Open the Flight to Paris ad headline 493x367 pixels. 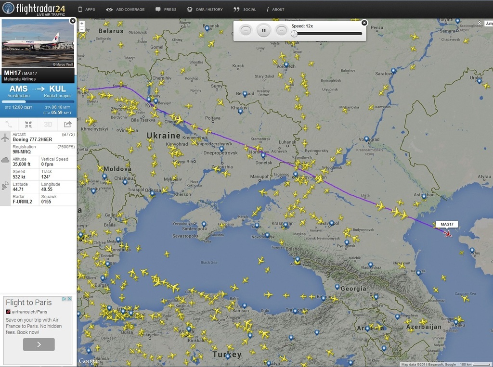28,303
